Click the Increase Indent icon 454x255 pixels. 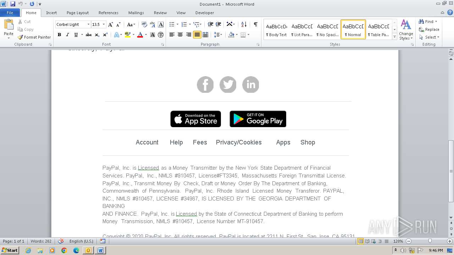pyautogui.click(x=218, y=24)
